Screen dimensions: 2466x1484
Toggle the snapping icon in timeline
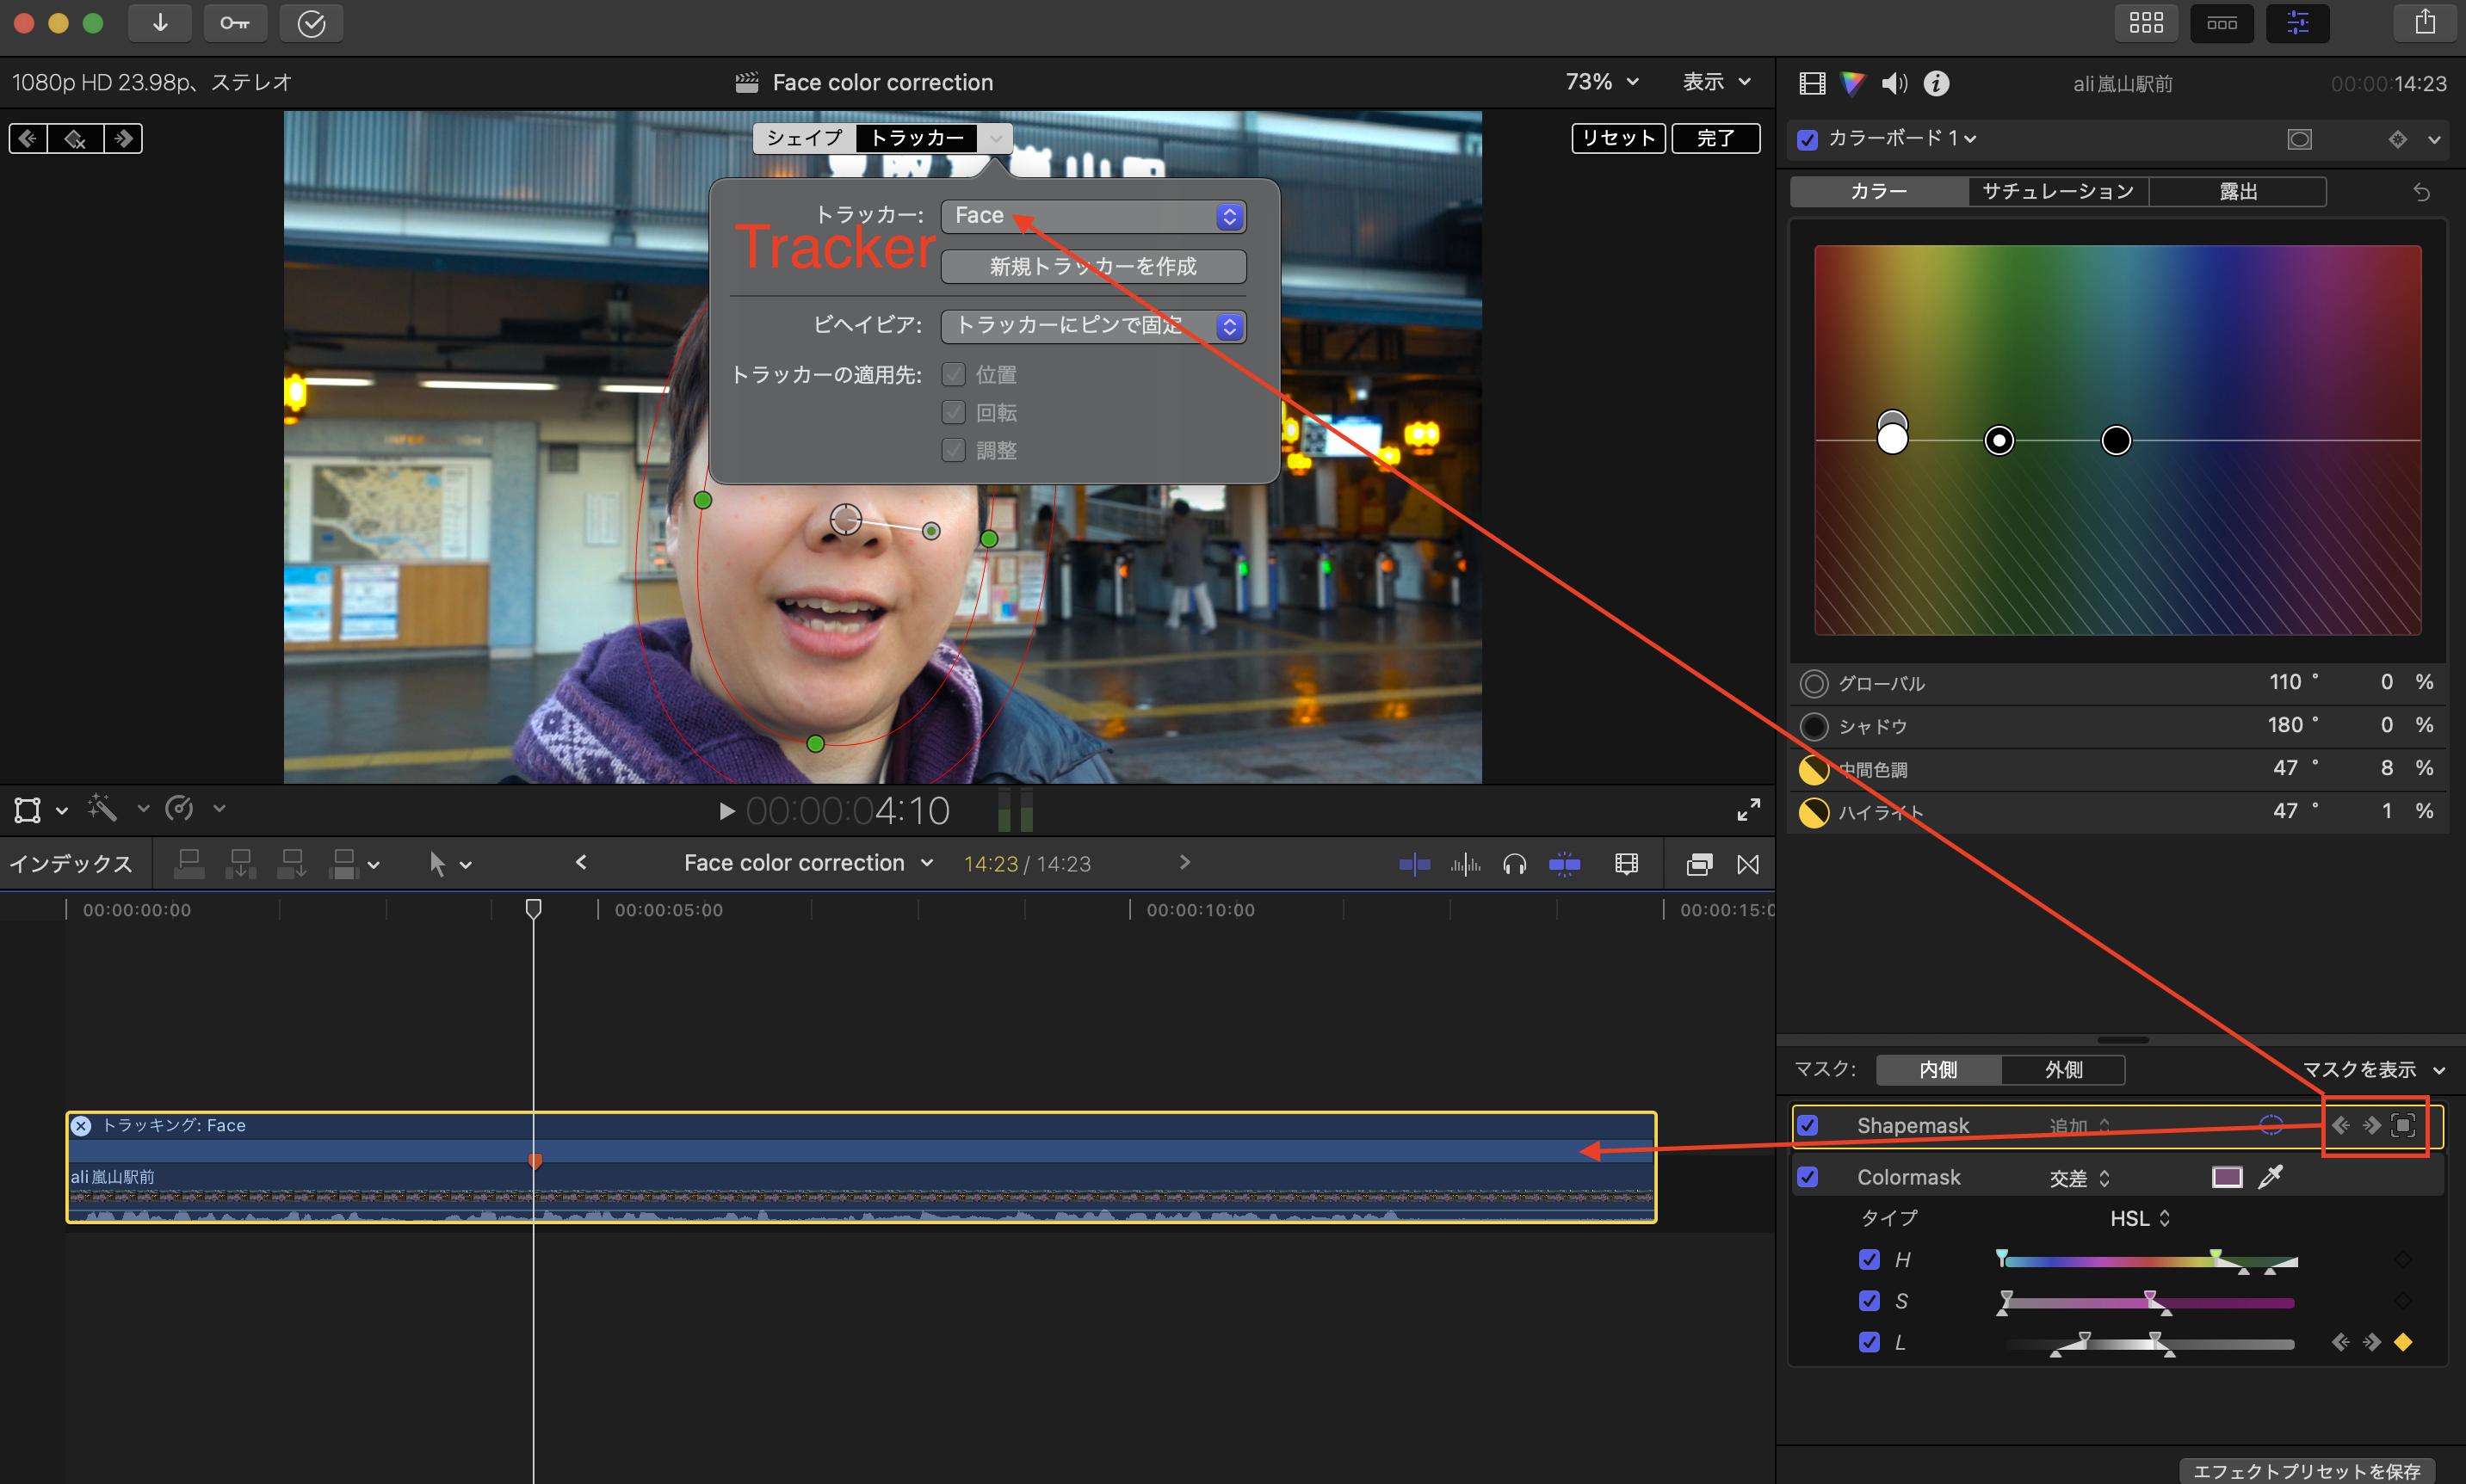pyautogui.click(x=1564, y=864)
